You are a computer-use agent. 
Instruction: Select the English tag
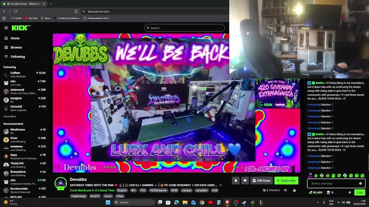pos(122,190)
